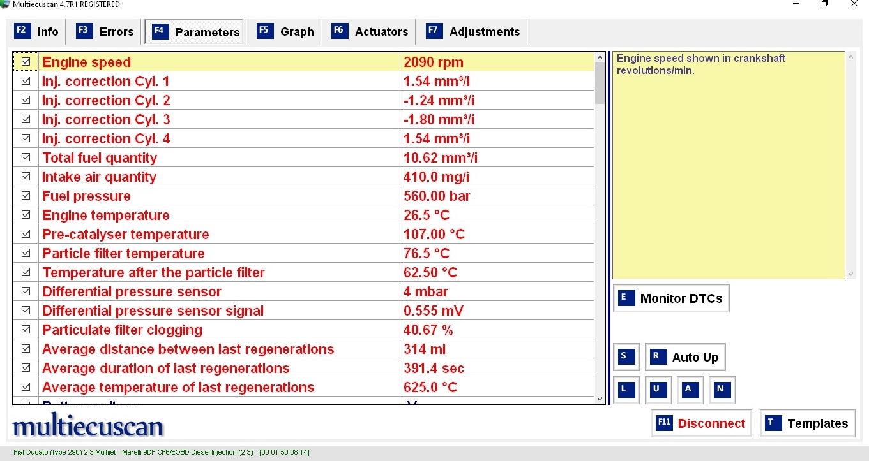Open Monitor DTCs
Screen dimensions: 869x461
tap(671, 298)
